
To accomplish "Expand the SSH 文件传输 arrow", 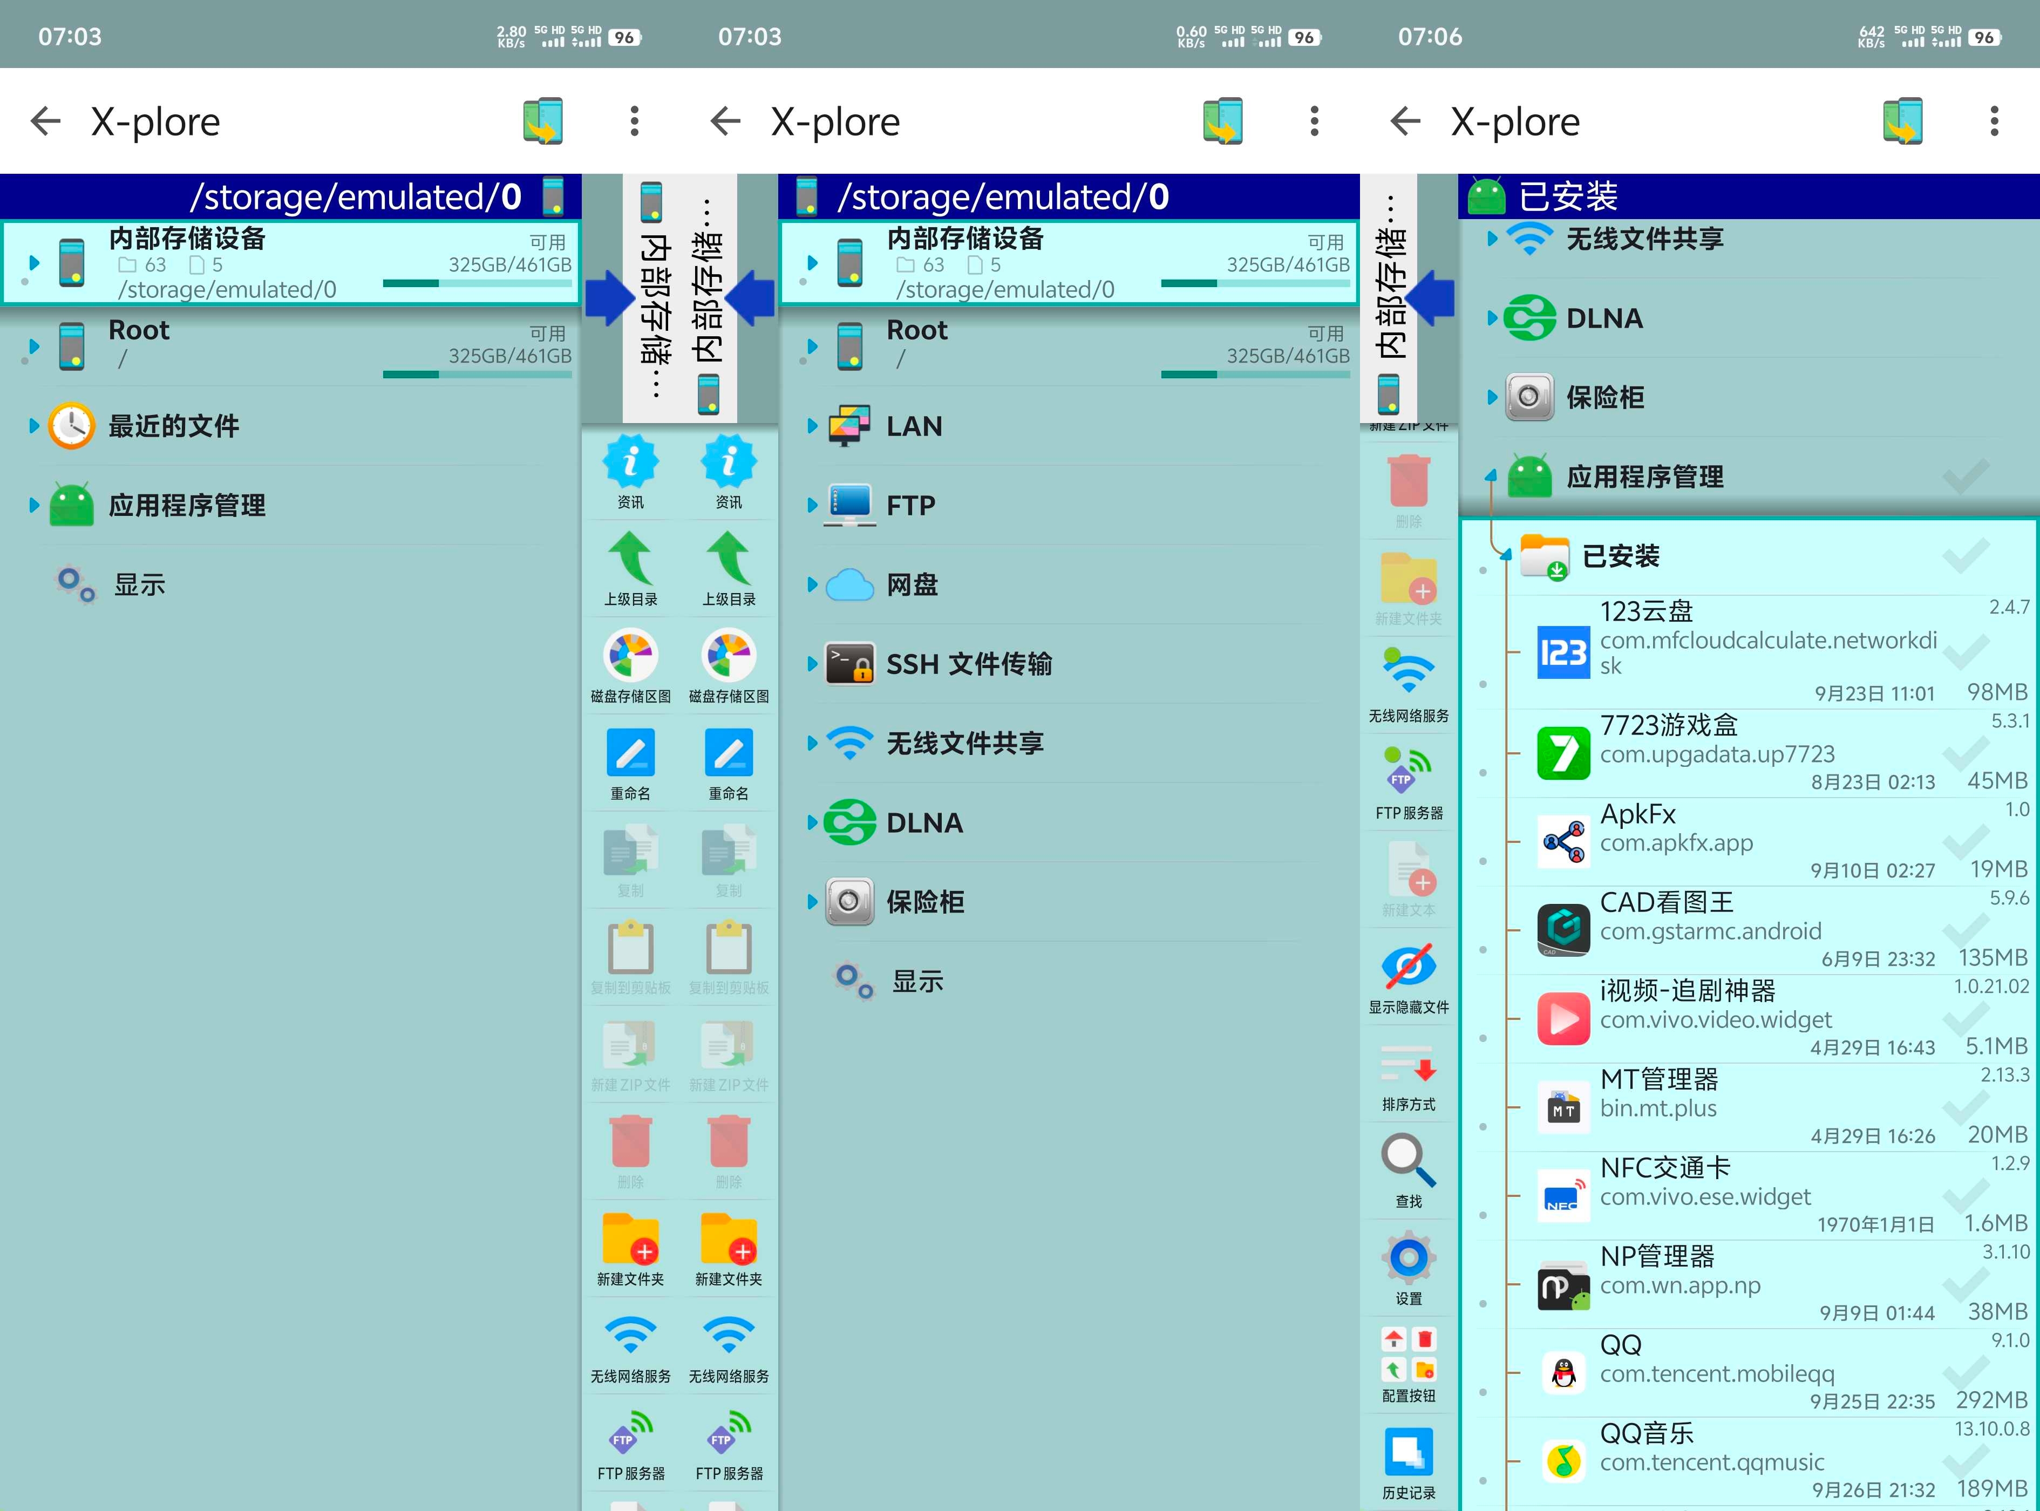I will (812, 664).
